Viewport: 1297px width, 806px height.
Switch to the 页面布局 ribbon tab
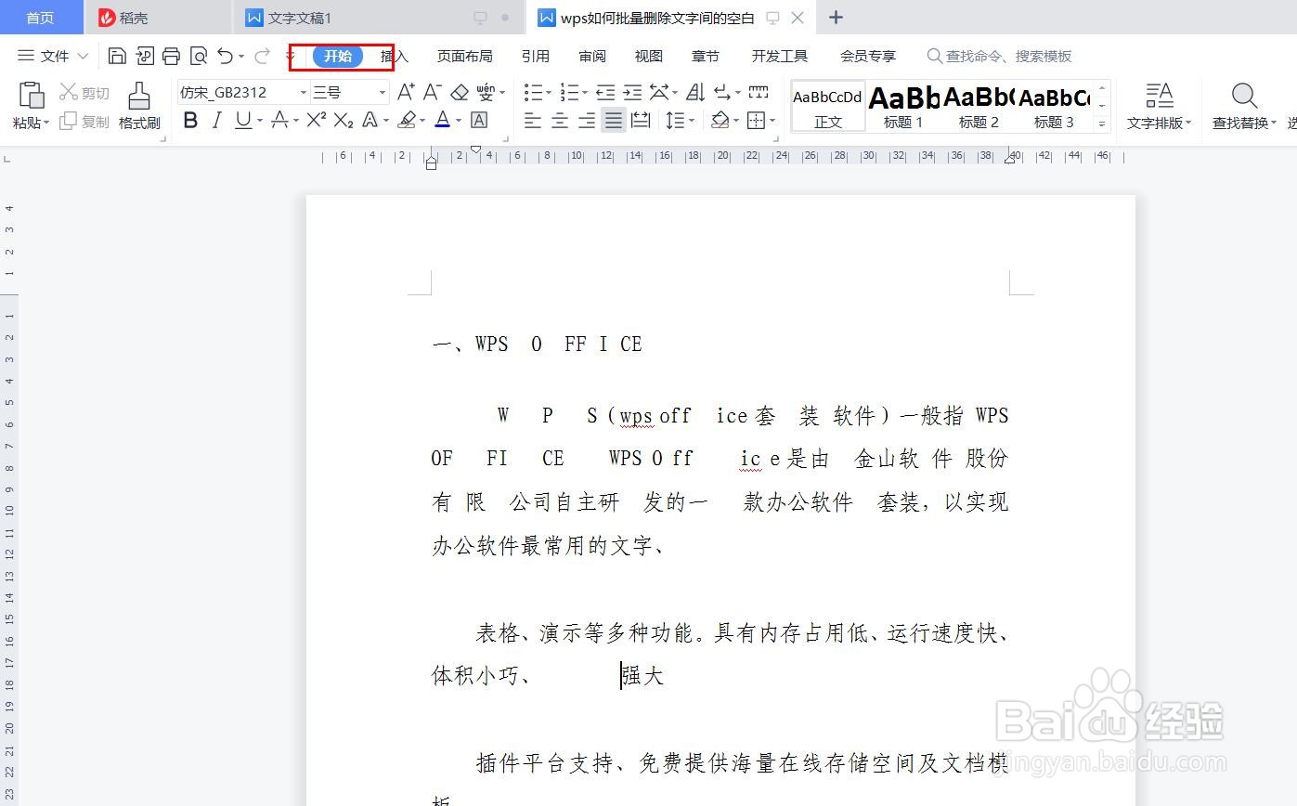coord(464,56)
